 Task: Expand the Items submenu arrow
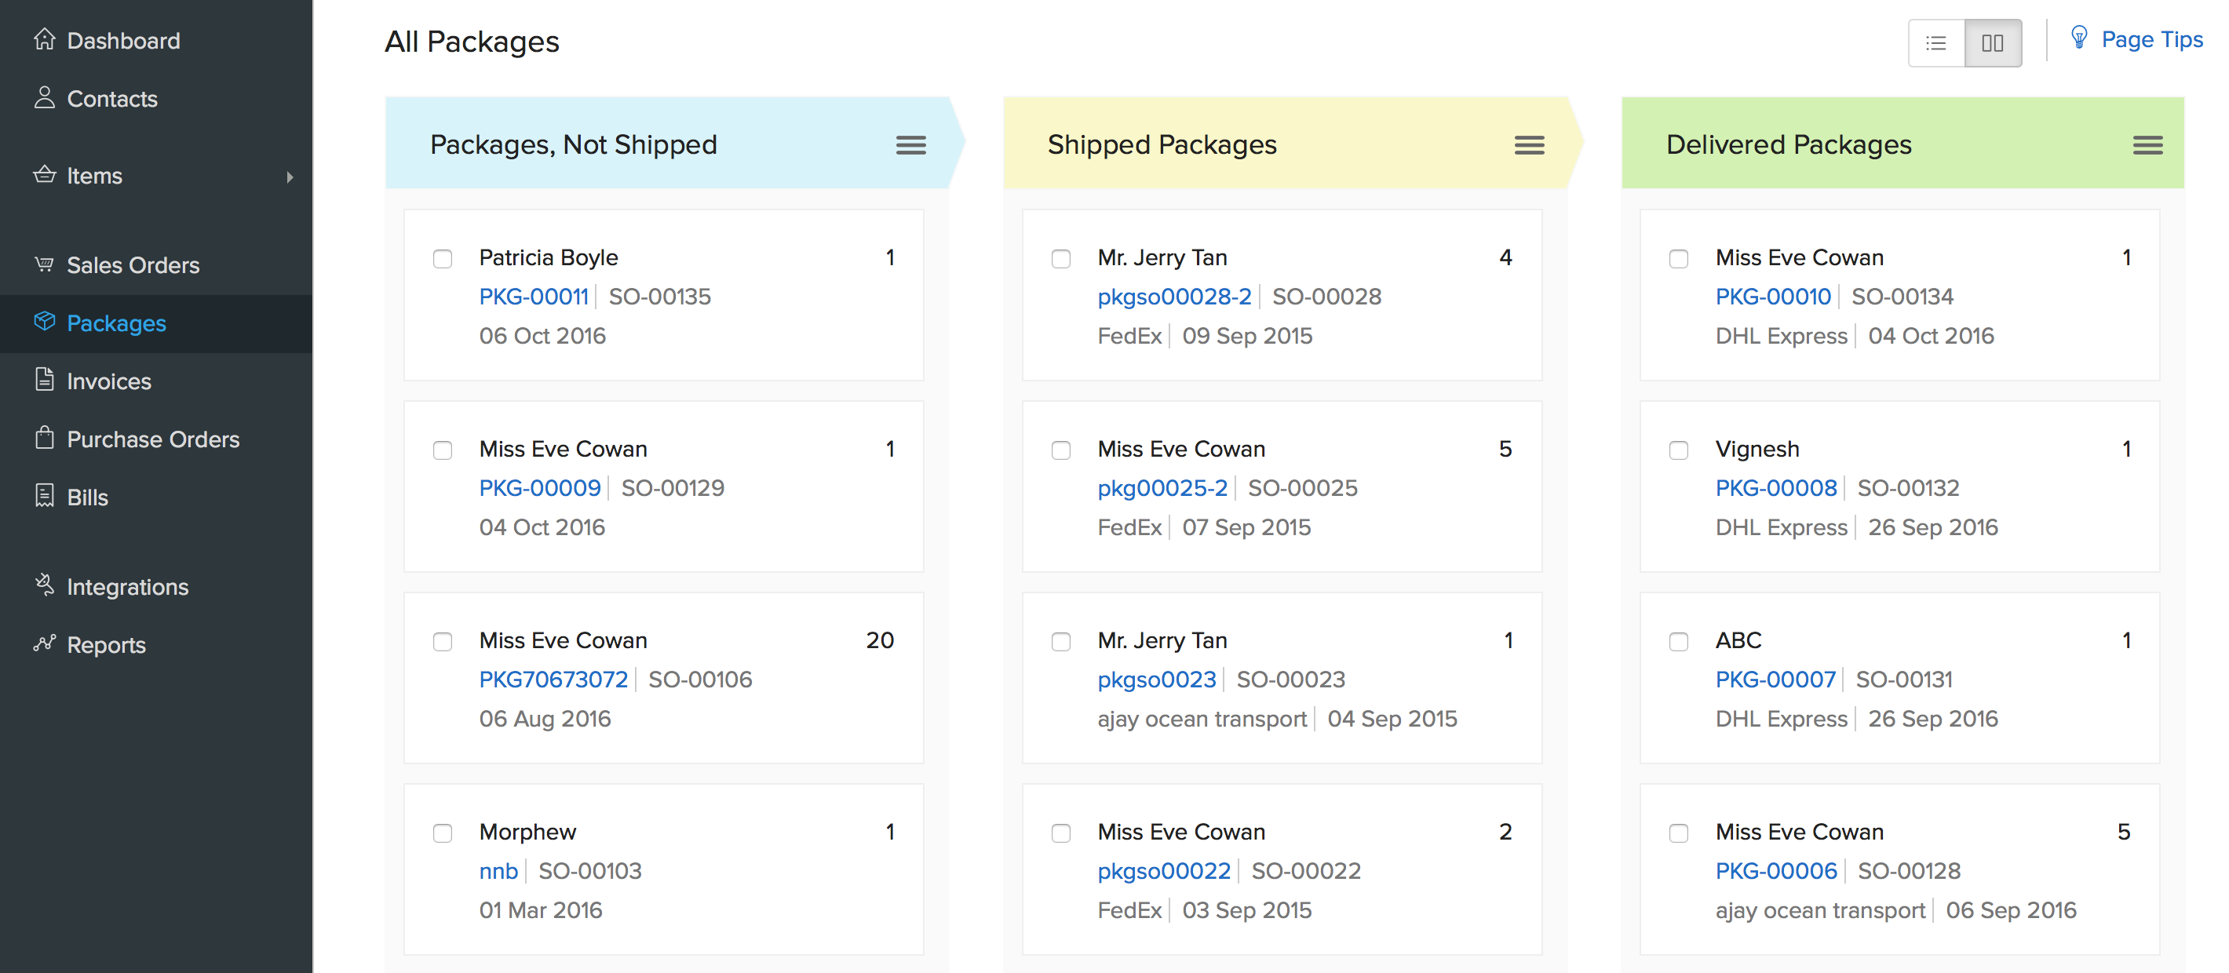pos(290,177)
